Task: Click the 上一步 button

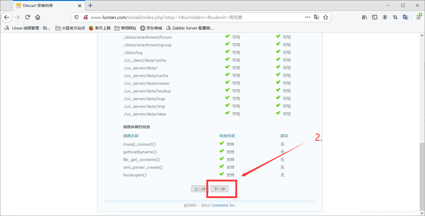Action: [x=199, y=189]
